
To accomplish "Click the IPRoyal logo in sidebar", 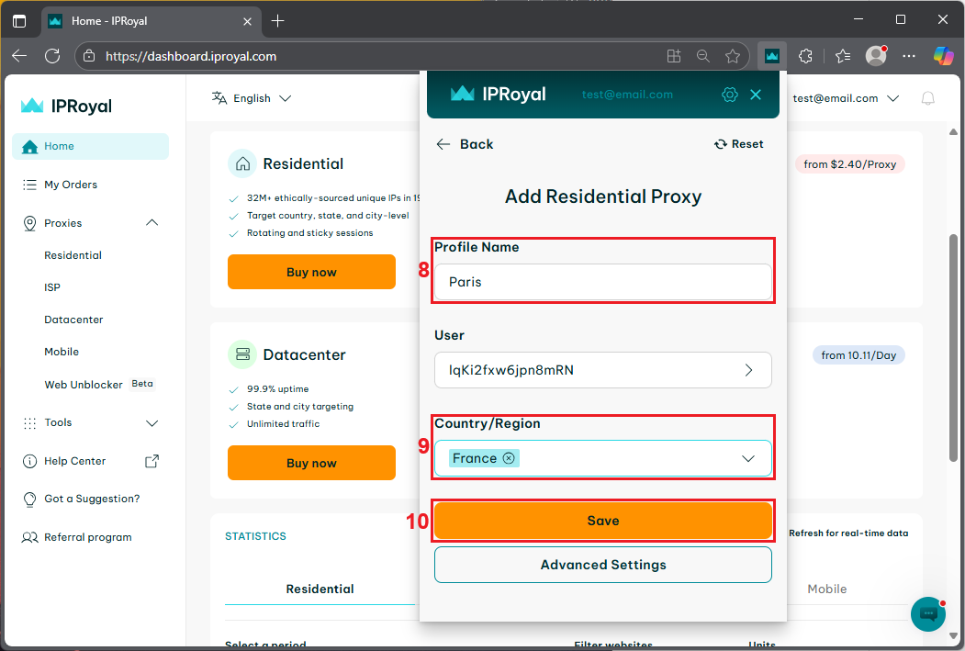I will (66, 106).
